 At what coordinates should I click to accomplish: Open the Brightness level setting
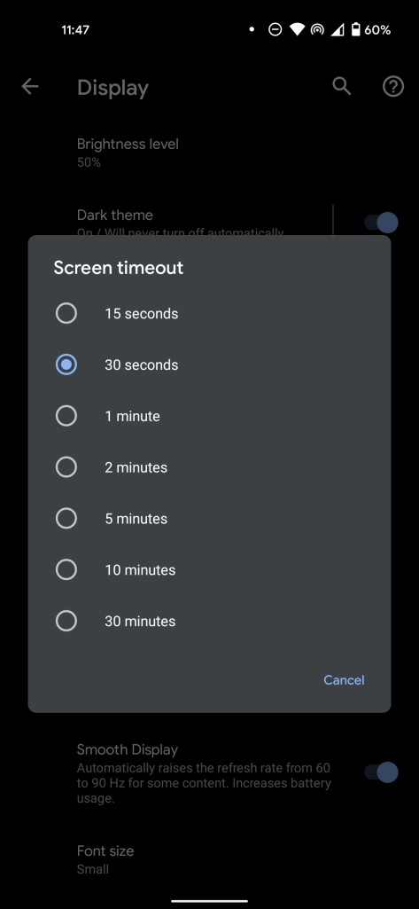pyautogui.click(x=209, y=153)
